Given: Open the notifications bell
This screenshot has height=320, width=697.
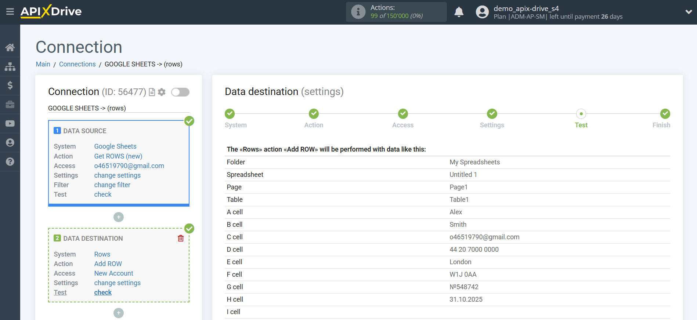Looking at the screenshot, I should point(459,12).
